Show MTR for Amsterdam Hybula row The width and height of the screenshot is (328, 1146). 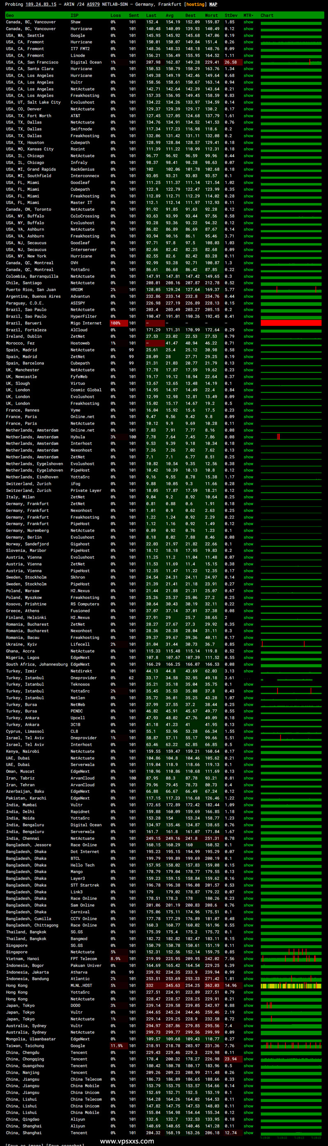pyautogui.click(x=248, y=437)
